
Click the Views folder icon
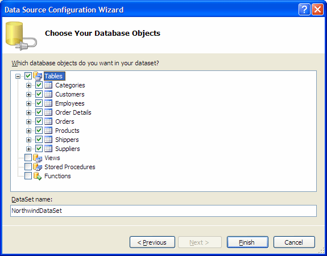[x=38, y=158]
